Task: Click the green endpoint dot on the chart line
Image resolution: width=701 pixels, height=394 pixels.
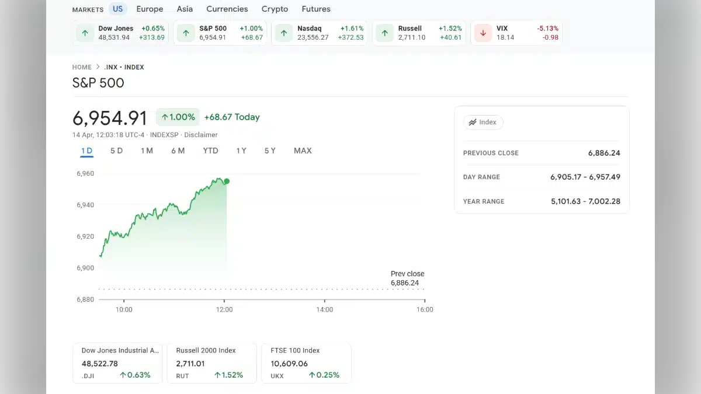Action: click(226, 182)
